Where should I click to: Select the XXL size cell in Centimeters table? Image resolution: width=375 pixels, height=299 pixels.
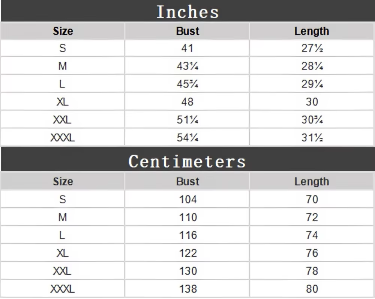[x=63, y=271]
